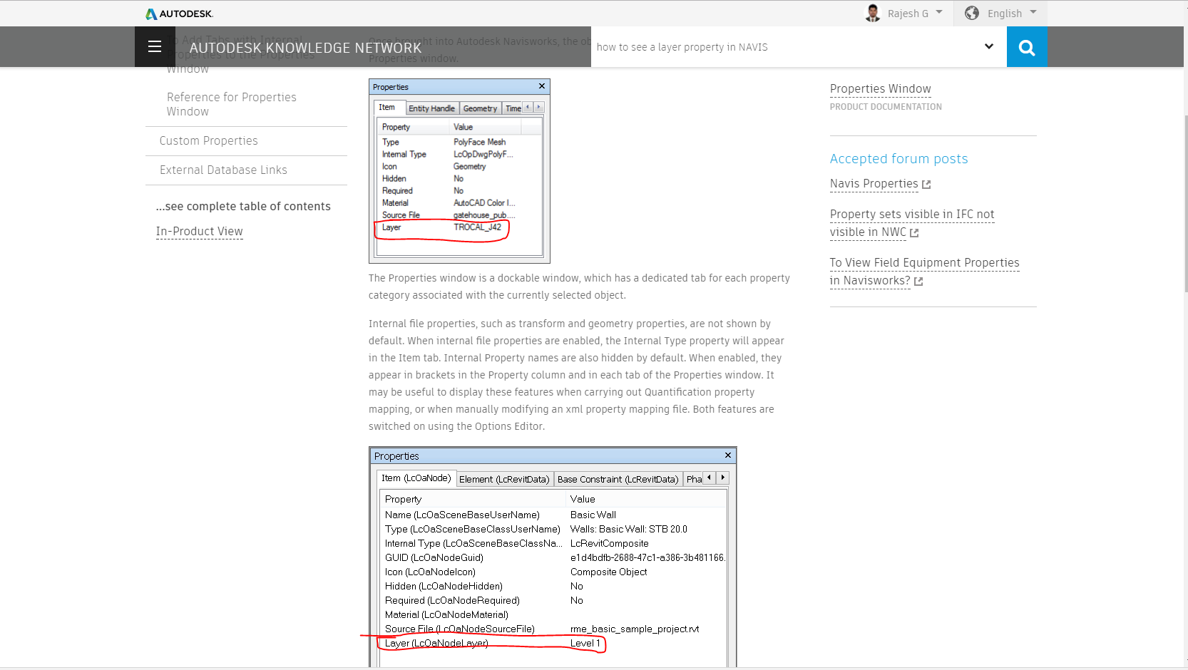Expand the search suggestions chevron

point(988,46)
